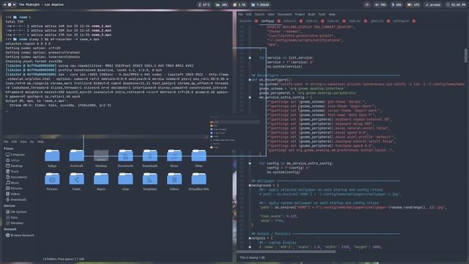Select Pictures in Places sidebar
469x264 pixels.
click(14, 188)
